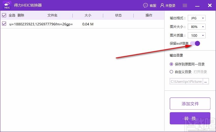Open the hamburger main menu
The image size is (216, 132).
point(185,5)
